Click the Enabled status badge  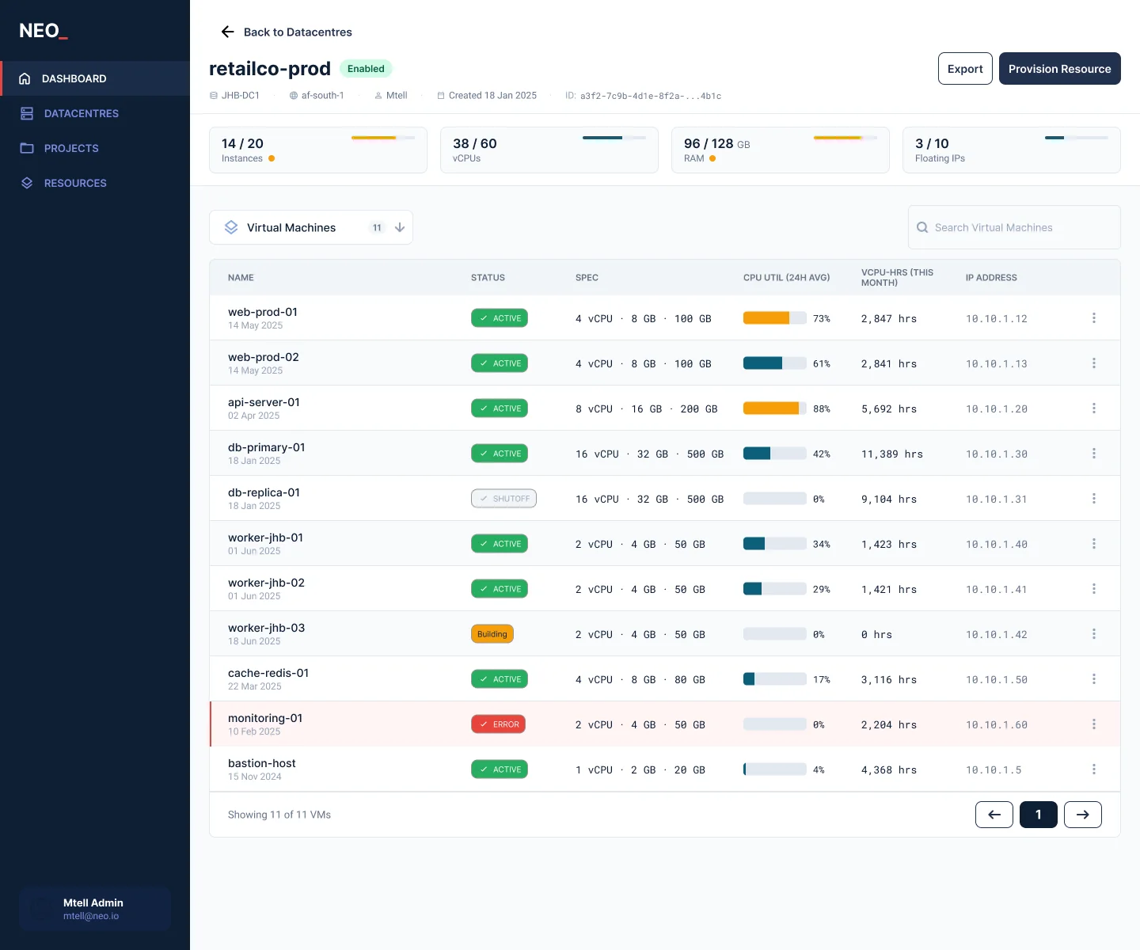(366, 69)
